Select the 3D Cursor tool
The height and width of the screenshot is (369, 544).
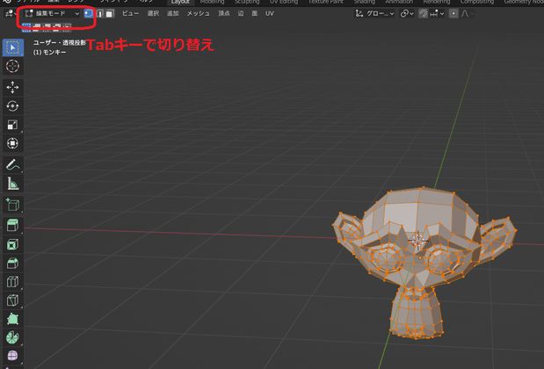point(13,66)
